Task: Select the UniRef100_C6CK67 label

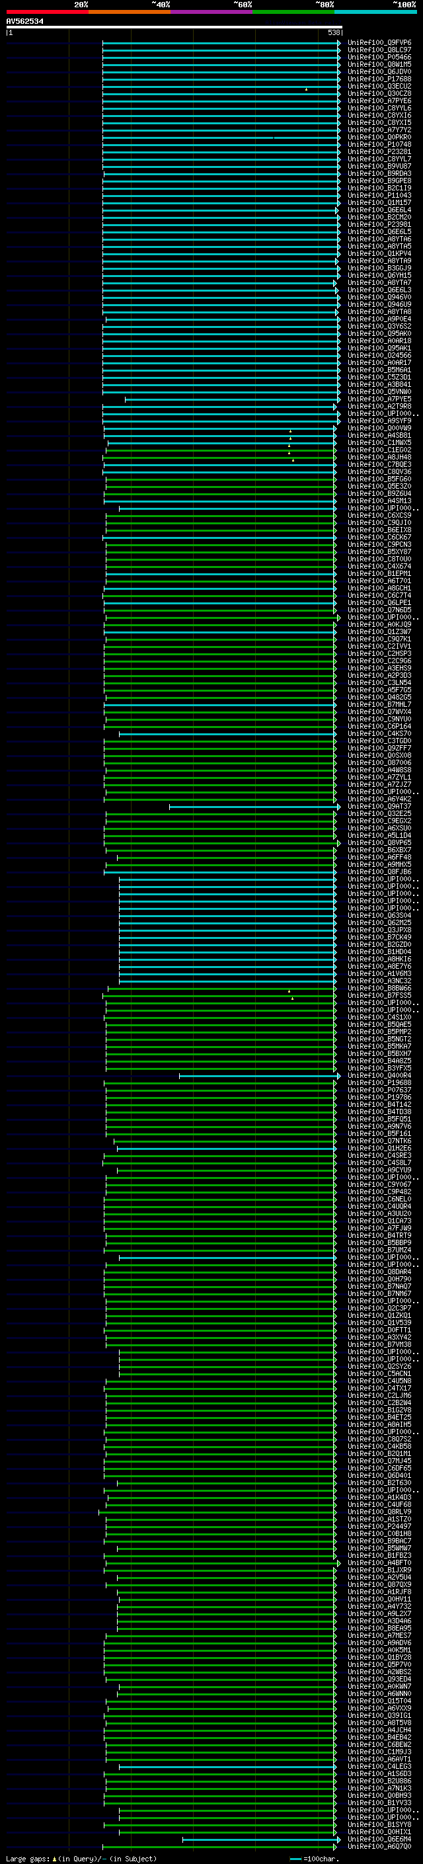Action: pos(379,537)
